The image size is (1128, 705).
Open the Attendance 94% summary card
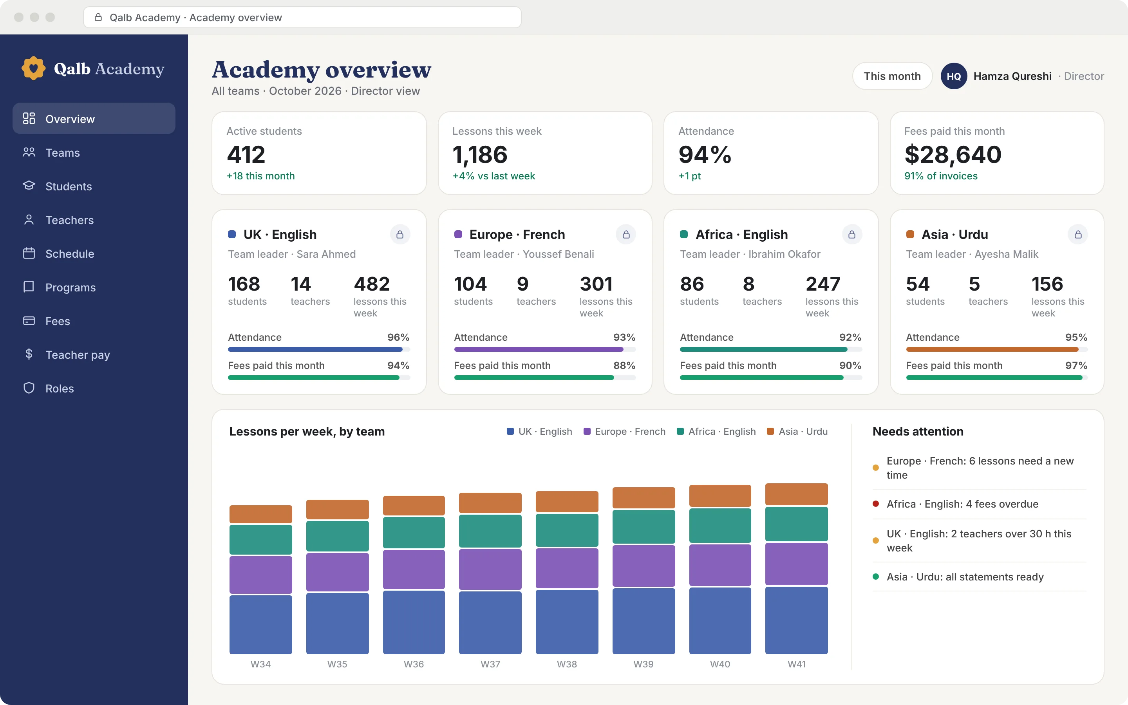click(771, 153)
